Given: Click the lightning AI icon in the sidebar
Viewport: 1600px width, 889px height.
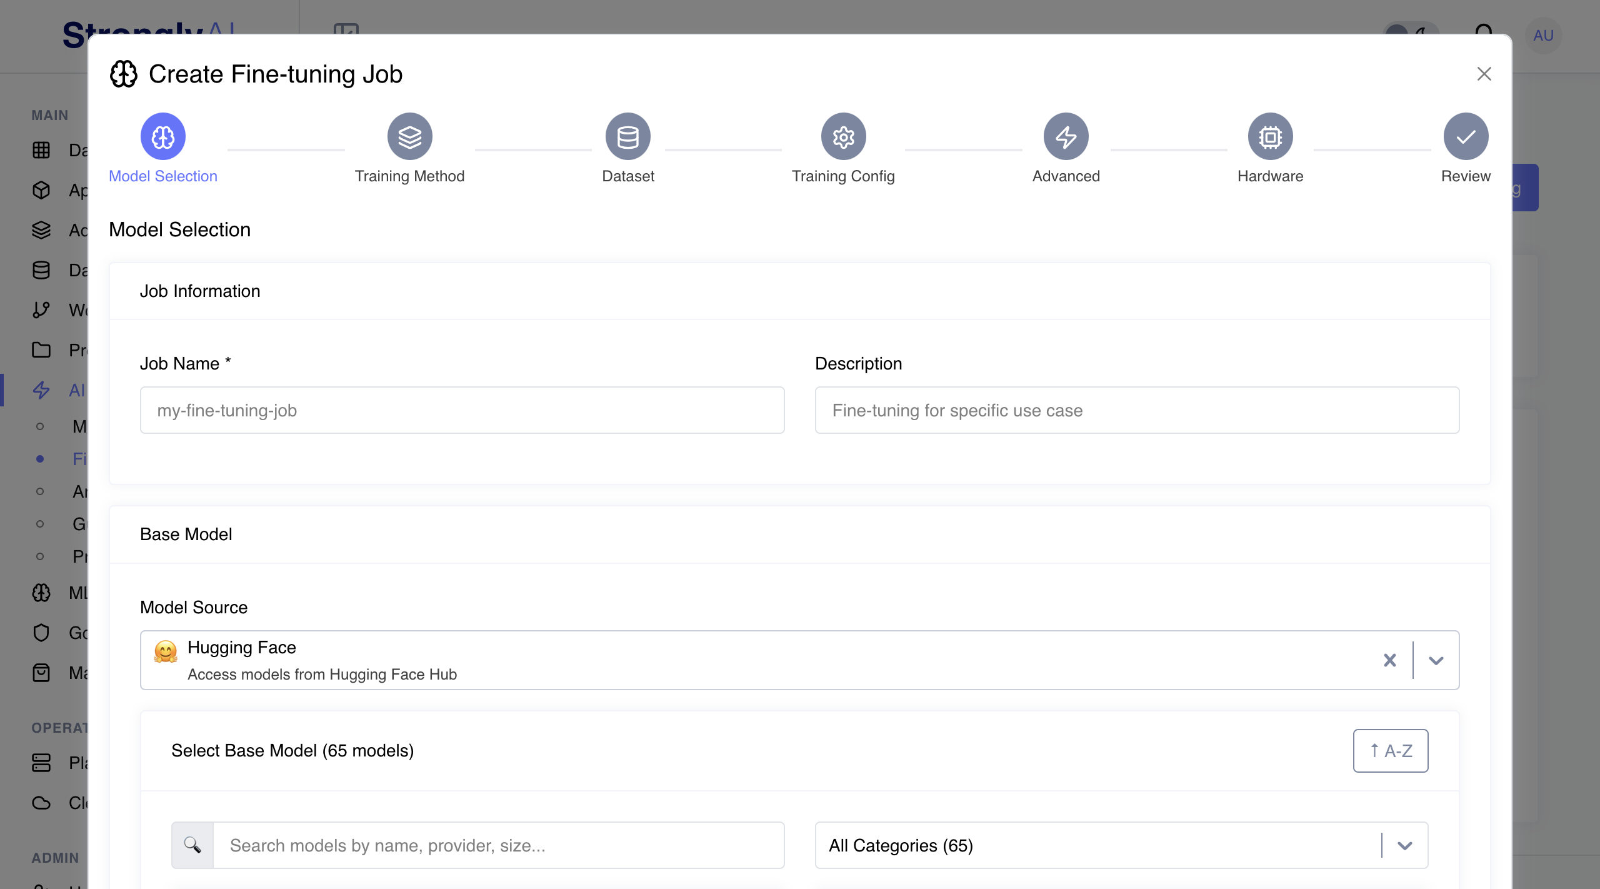Looking at the screenshot, I should tap(41, 390).
